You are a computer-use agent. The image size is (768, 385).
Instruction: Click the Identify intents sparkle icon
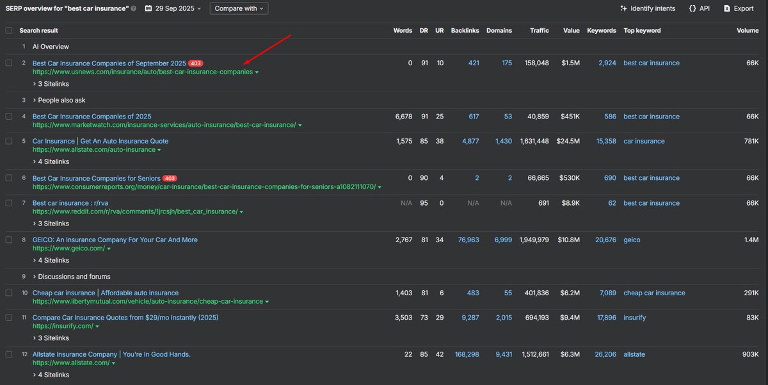[623, 8]
